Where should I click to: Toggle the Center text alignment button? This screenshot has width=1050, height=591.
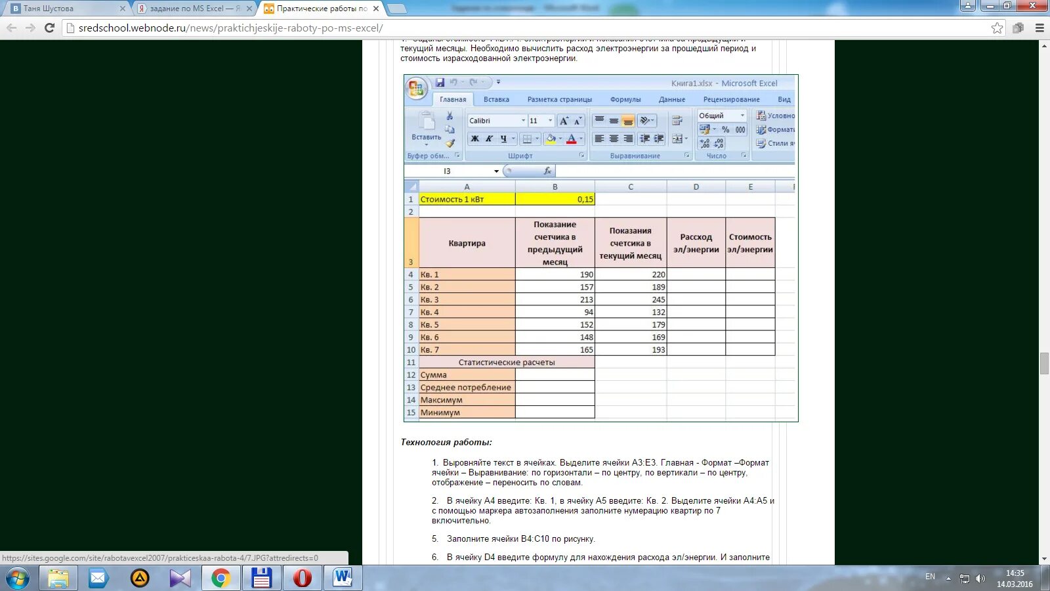pyautogui.click(x=614, y=139)
